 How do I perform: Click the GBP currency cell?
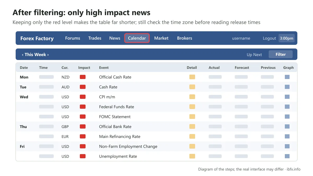(x=65, y=126)
